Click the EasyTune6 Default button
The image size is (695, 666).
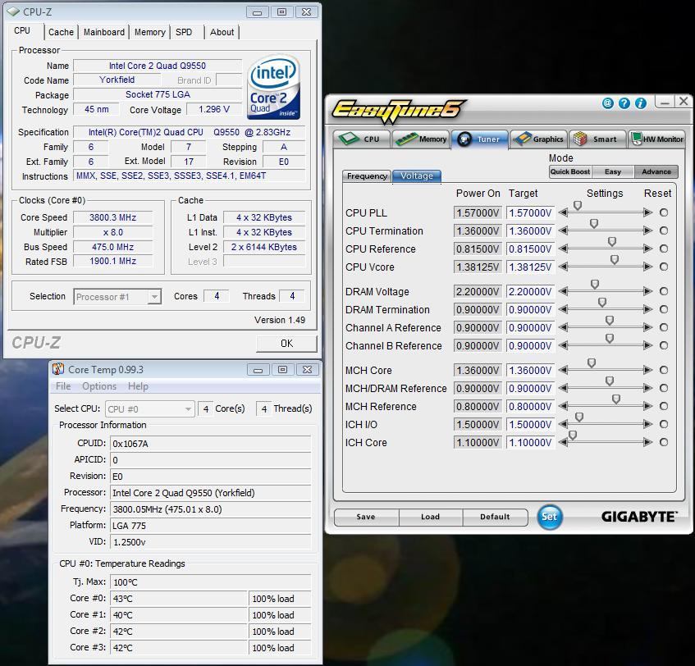click(x=495, y=517)
